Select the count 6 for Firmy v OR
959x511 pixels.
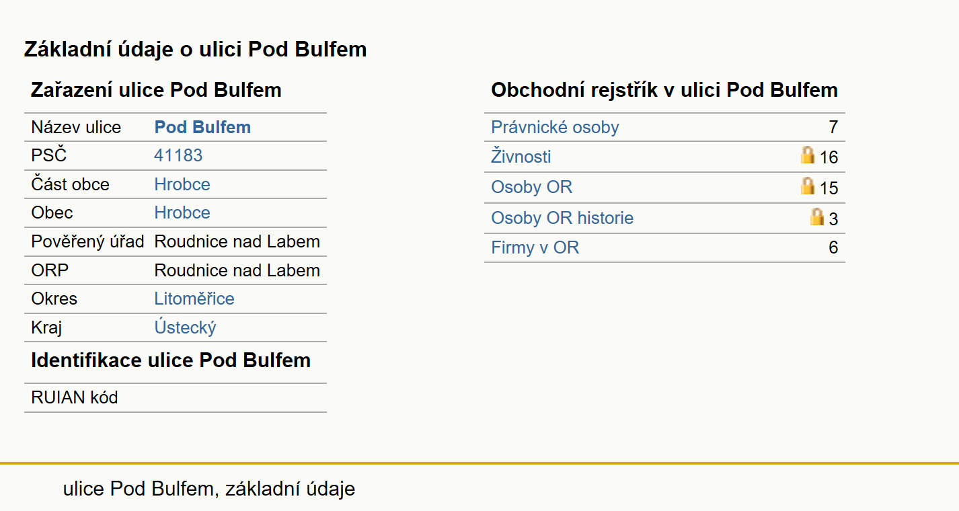coord(833,247)
